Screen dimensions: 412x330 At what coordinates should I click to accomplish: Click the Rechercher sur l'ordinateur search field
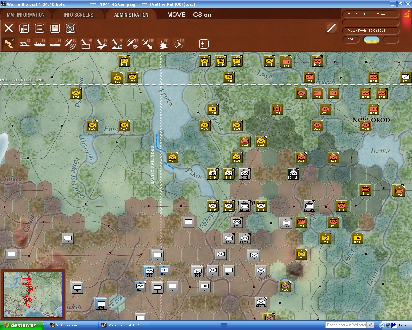(x=346, y=325)
